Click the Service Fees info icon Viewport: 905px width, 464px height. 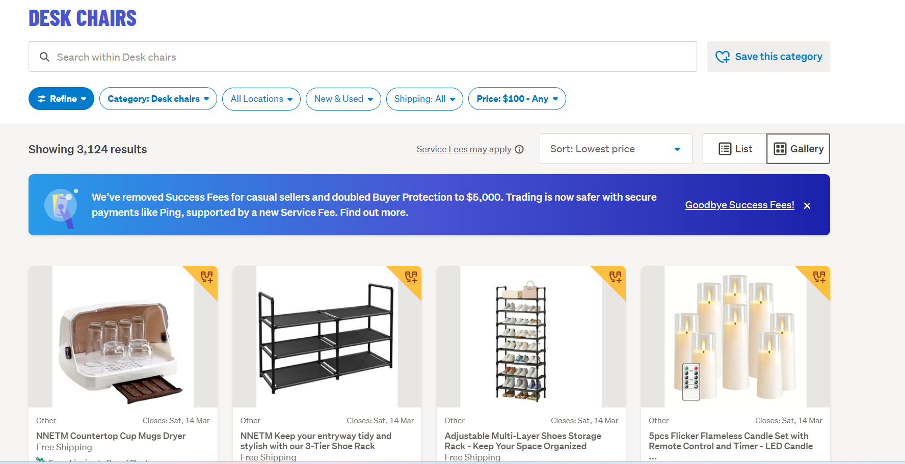click(x=519, y=149)
